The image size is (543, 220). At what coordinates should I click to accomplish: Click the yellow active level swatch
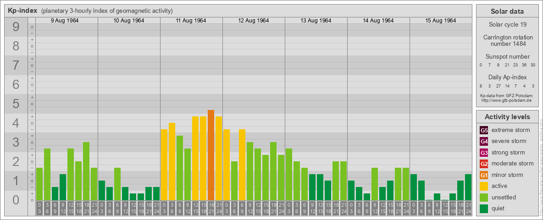click(484, 186)
